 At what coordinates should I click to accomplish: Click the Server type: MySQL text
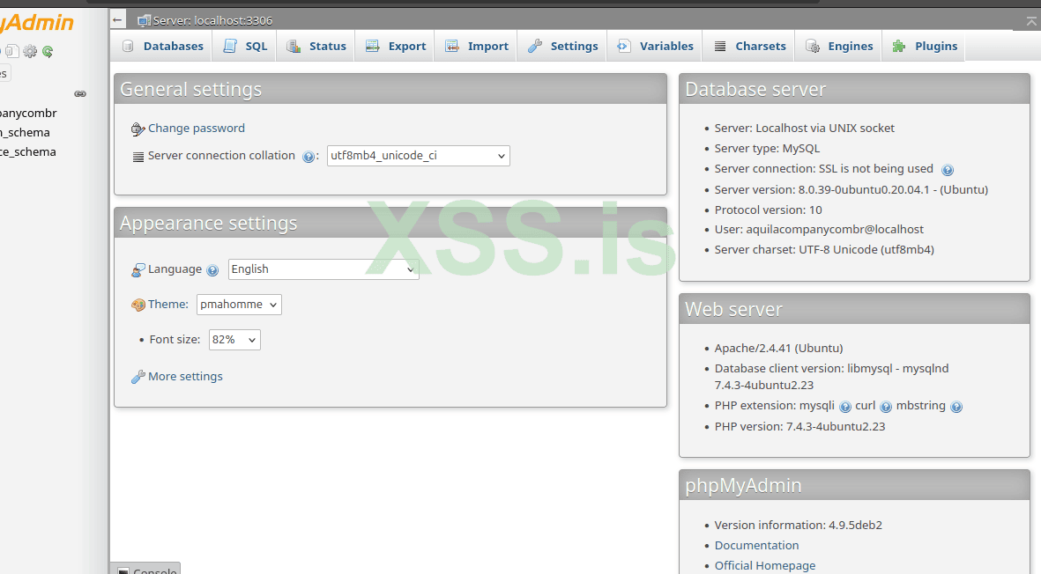767,149
